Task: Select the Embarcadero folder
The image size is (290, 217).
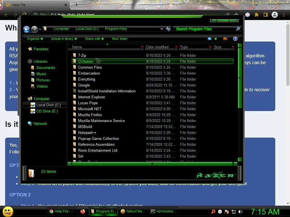Action: coord(153,73)
